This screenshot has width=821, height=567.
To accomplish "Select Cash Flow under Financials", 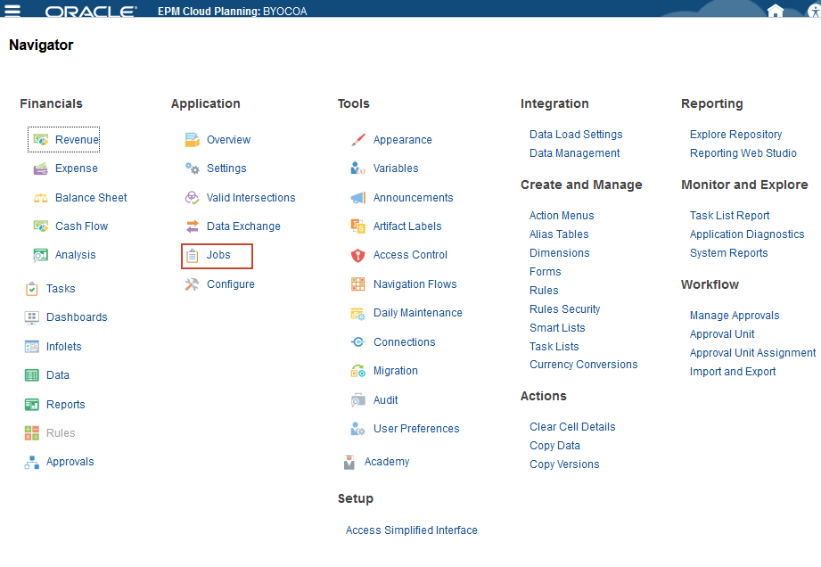I will click(81, 226).
